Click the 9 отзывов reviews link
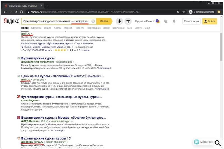This screenshot has width=224, height=149. [x=84, y=50]
